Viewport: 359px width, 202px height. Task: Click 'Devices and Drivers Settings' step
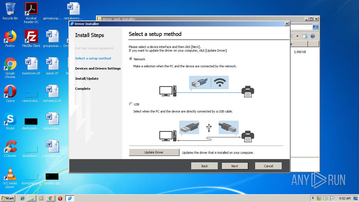(x=98, y=68)
